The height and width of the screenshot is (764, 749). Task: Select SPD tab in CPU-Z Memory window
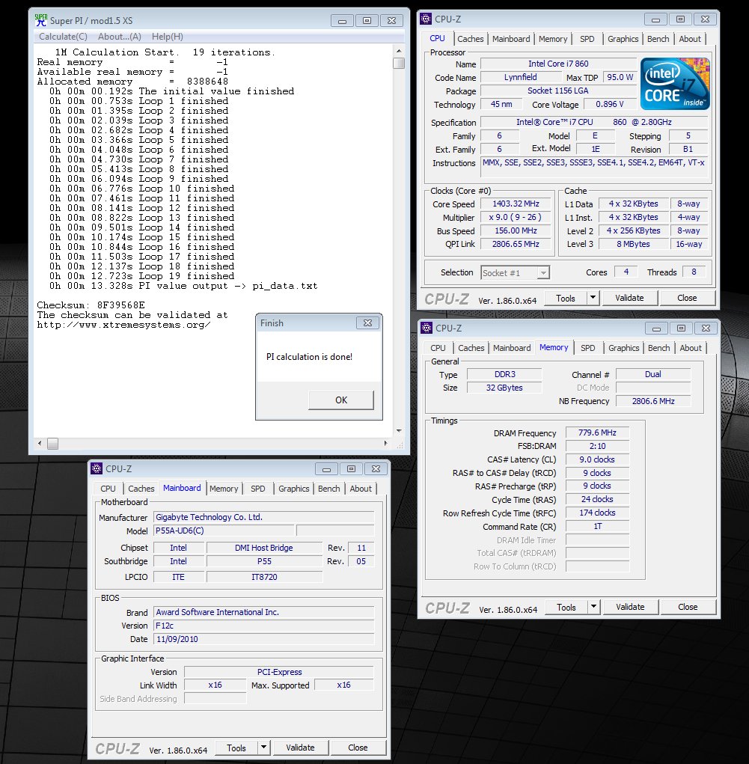point(587,348)
